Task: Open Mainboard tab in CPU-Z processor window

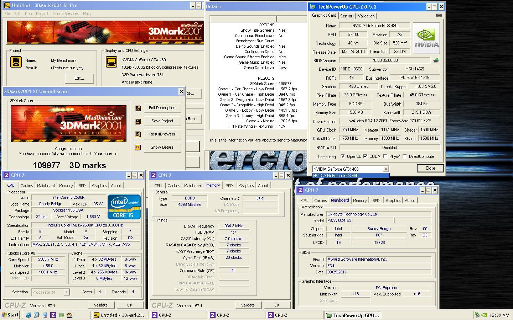Action: coord(46,186)
